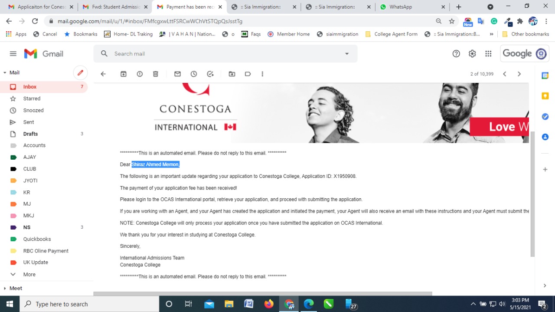
Task: Click the Search mail field
Action: point(225,54)
